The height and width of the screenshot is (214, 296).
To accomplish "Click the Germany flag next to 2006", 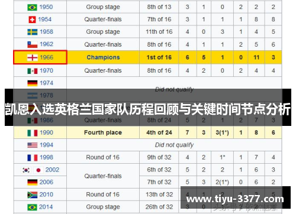I will (x=33, y=182).
